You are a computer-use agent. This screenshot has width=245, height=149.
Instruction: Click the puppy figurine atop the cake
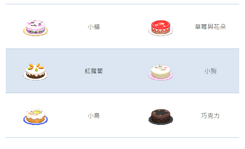(x=160, y=66)
